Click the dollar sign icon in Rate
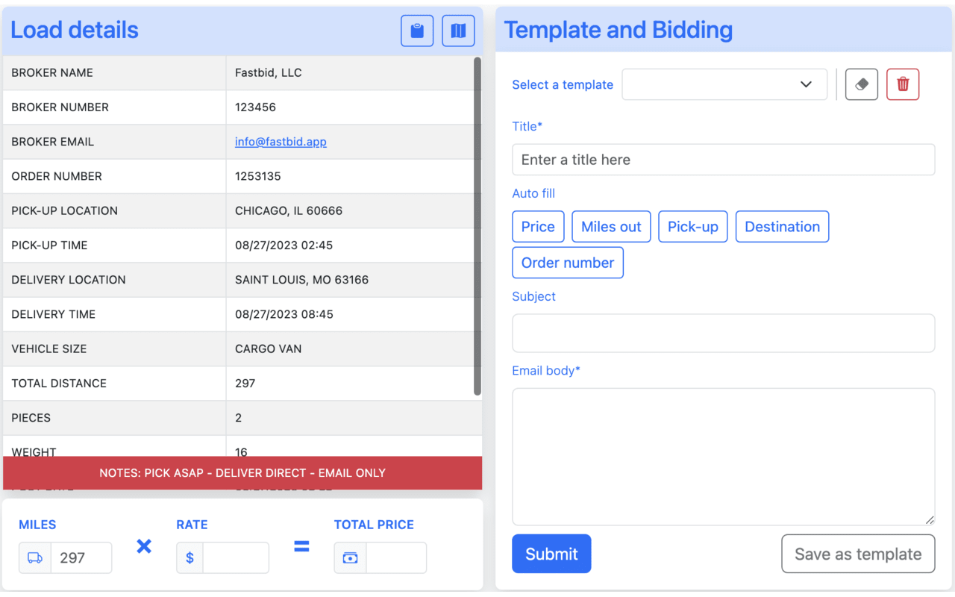The image size is (955, 597). point(190,557)
